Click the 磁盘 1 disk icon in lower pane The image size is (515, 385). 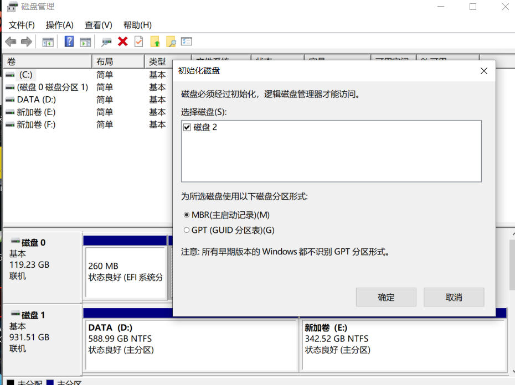pos(15,314)
